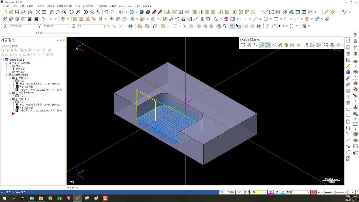The image size is (359, 202).
Task: Open the C:그리기 menu
Action: (x=40, y=6)
